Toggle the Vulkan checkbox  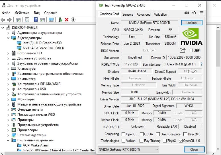123,141
